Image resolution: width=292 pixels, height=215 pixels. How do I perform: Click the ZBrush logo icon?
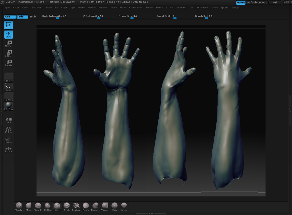(2, 2)
